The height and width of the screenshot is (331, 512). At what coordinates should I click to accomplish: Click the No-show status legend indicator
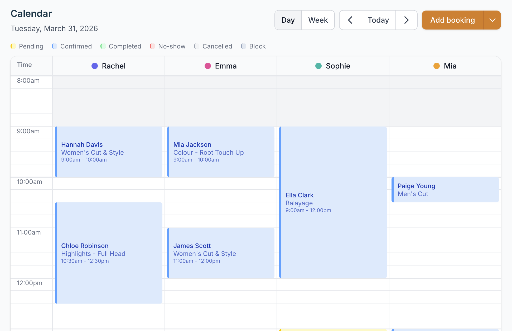[x=152, y=46]
